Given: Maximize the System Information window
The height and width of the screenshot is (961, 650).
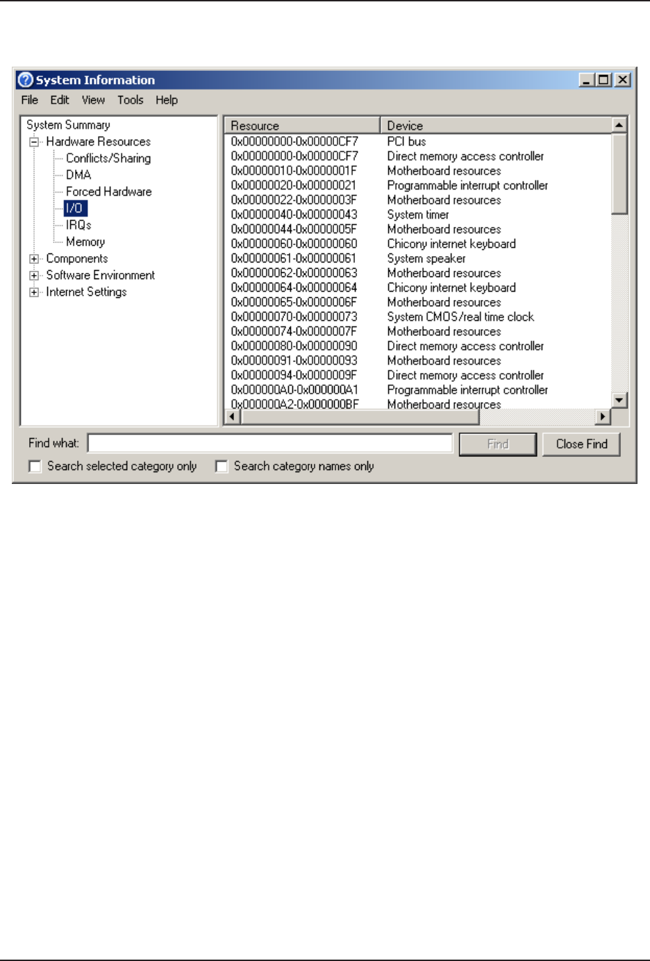Looking at the screenshot, I should point(603,80).
